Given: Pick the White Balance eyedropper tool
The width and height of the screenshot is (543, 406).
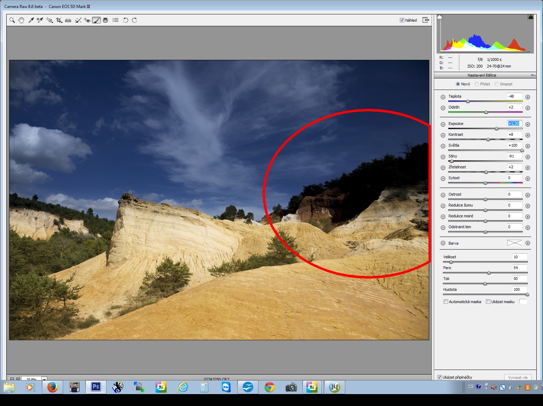Looking at the screenshot, I should click(31, 20).
